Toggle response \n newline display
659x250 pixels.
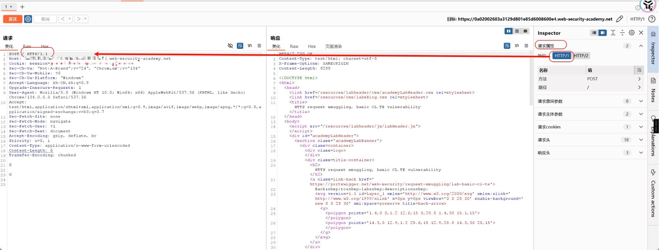(517, 46)
